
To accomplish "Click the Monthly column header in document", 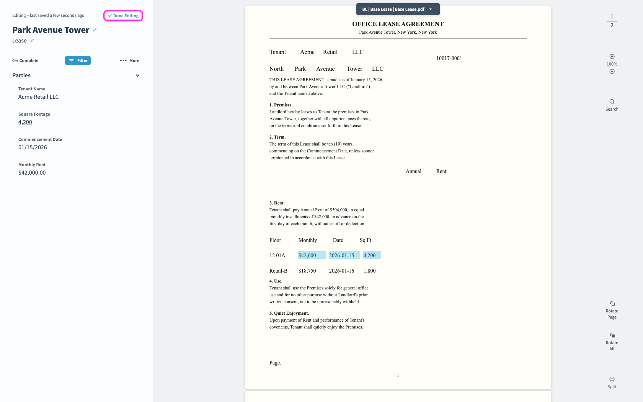I will click(308, 240).
